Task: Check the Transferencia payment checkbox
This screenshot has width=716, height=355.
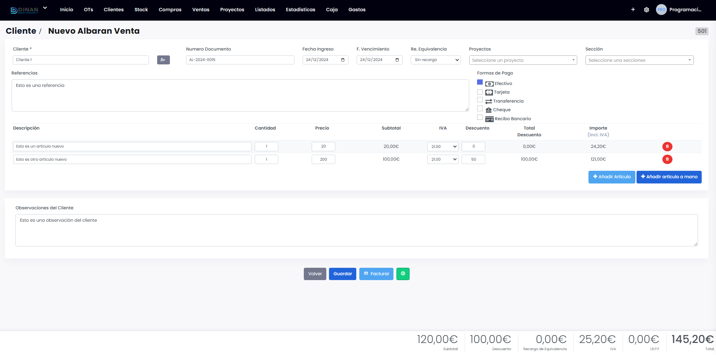Action: (x=480, y=100)
